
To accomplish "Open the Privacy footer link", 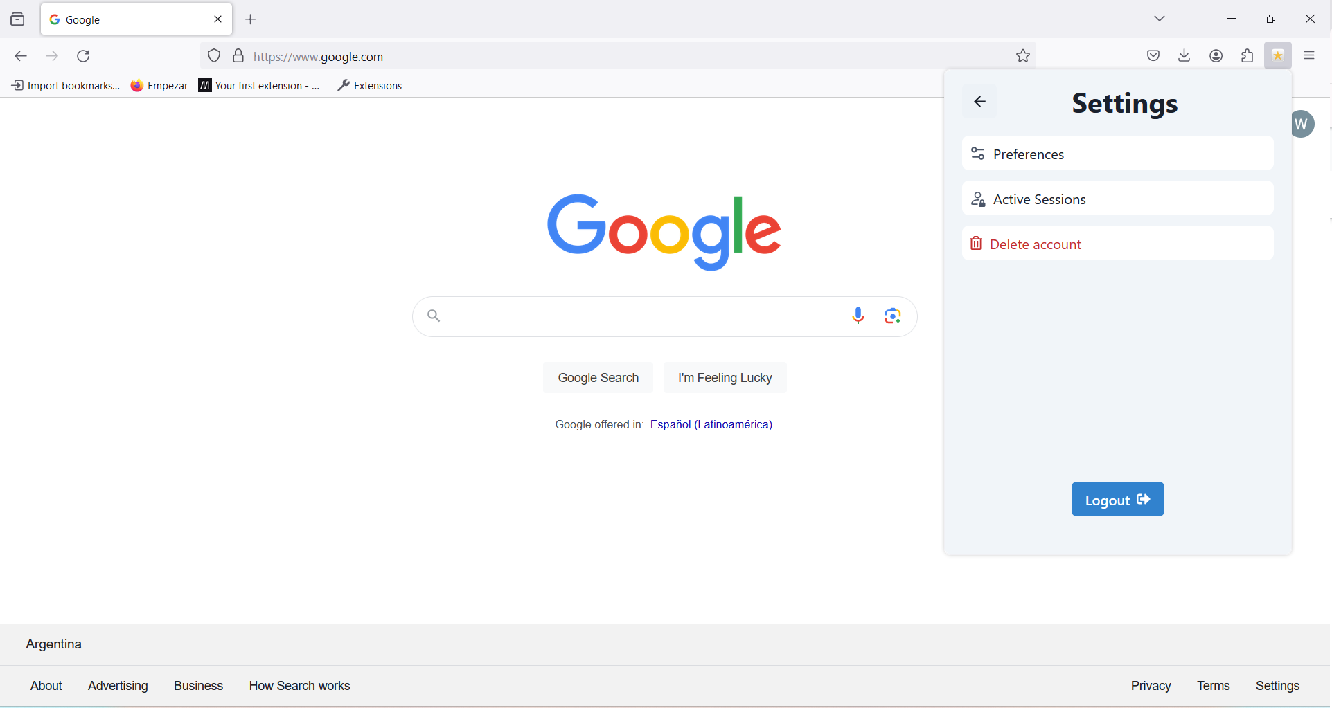I will [1151, 686].
